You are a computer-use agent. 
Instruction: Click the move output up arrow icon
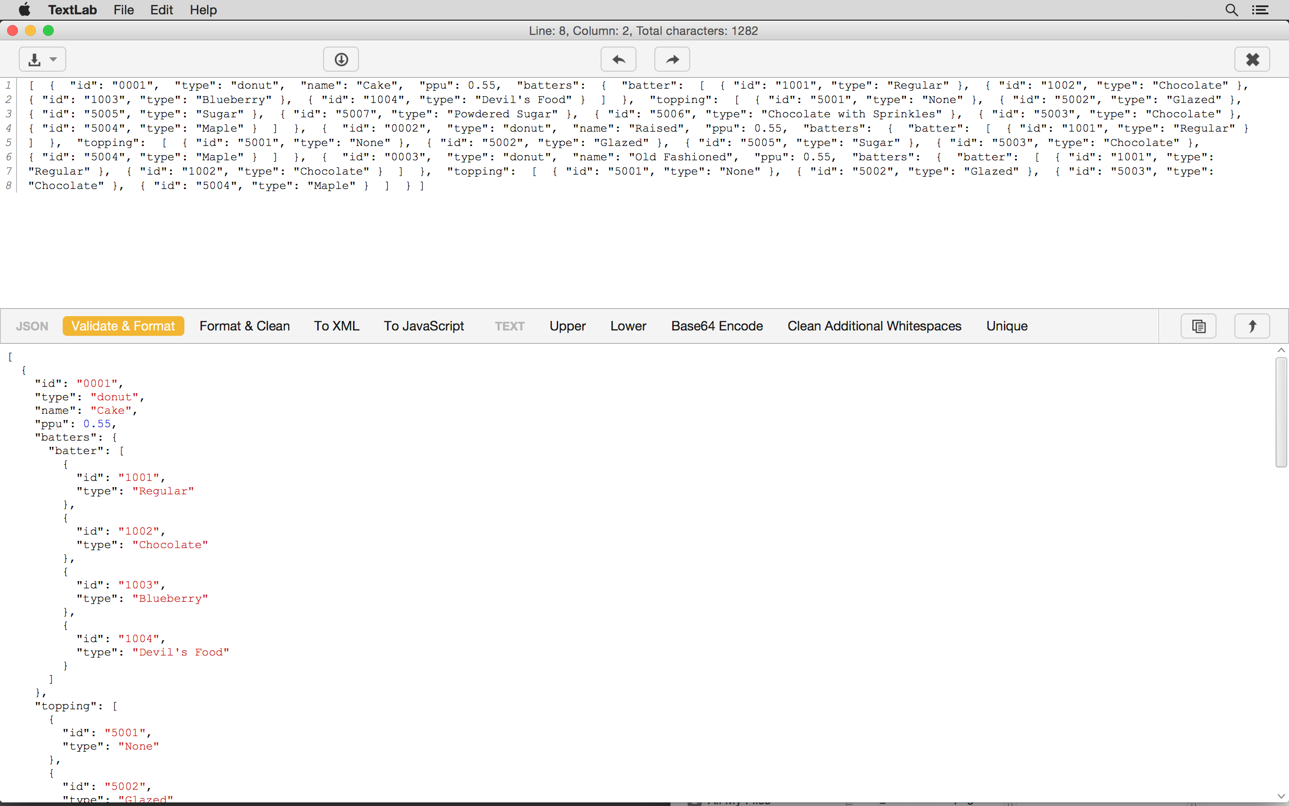1252,326
